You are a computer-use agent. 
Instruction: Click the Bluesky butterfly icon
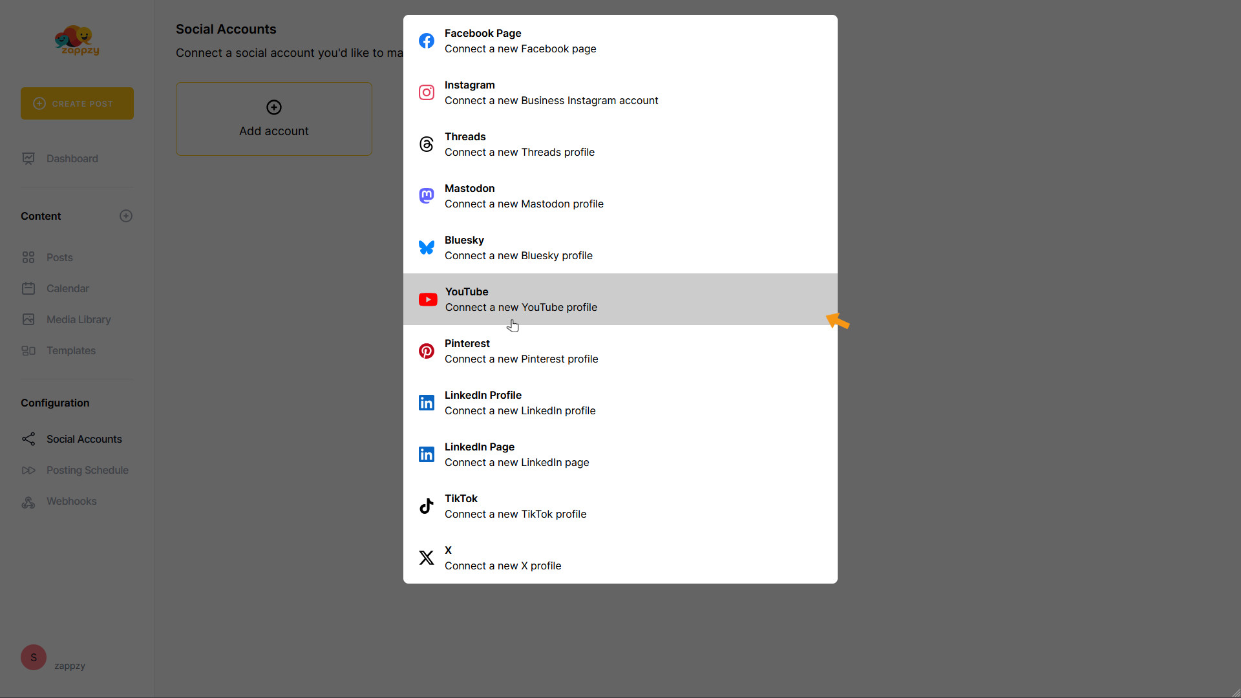click(427, 248)
